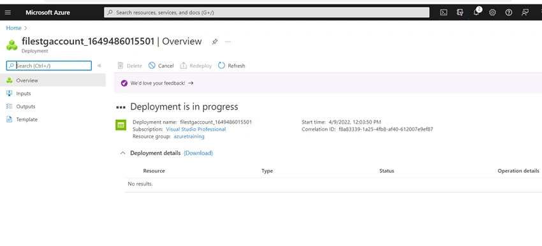Select Overview in the sidebar

[x=53, y=80]
